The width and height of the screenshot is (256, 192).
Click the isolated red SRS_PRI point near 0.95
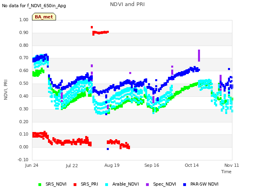pyautogui.click(x=92, y=27)
